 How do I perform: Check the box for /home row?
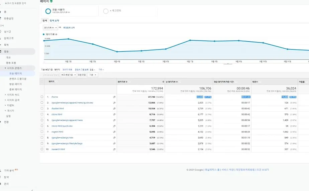tap(42, 97)
